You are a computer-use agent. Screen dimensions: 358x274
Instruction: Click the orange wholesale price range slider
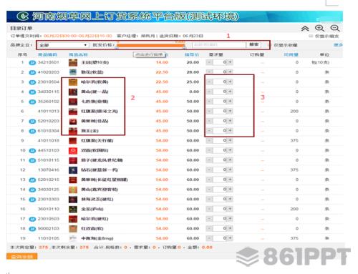coord(151,45)
